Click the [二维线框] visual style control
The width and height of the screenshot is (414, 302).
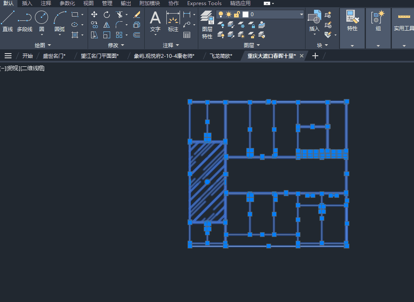pos(32,68)
